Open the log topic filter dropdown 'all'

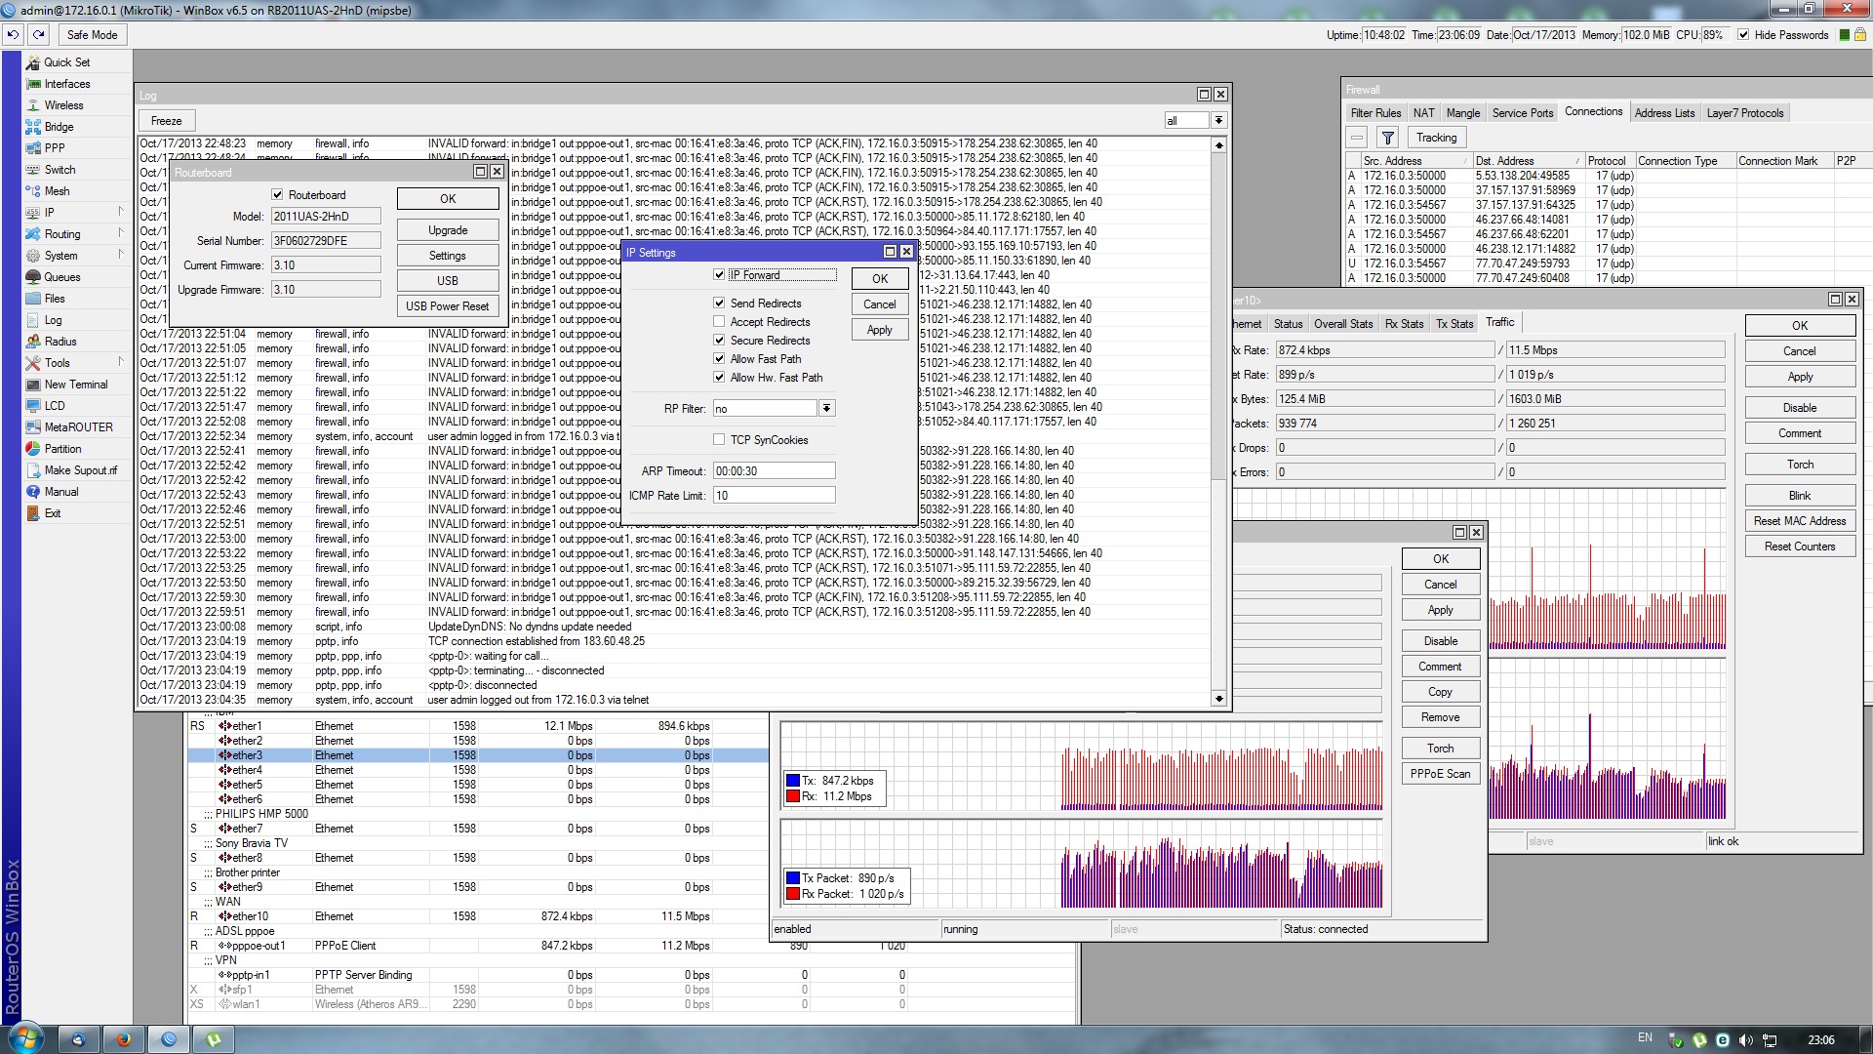1218,121
